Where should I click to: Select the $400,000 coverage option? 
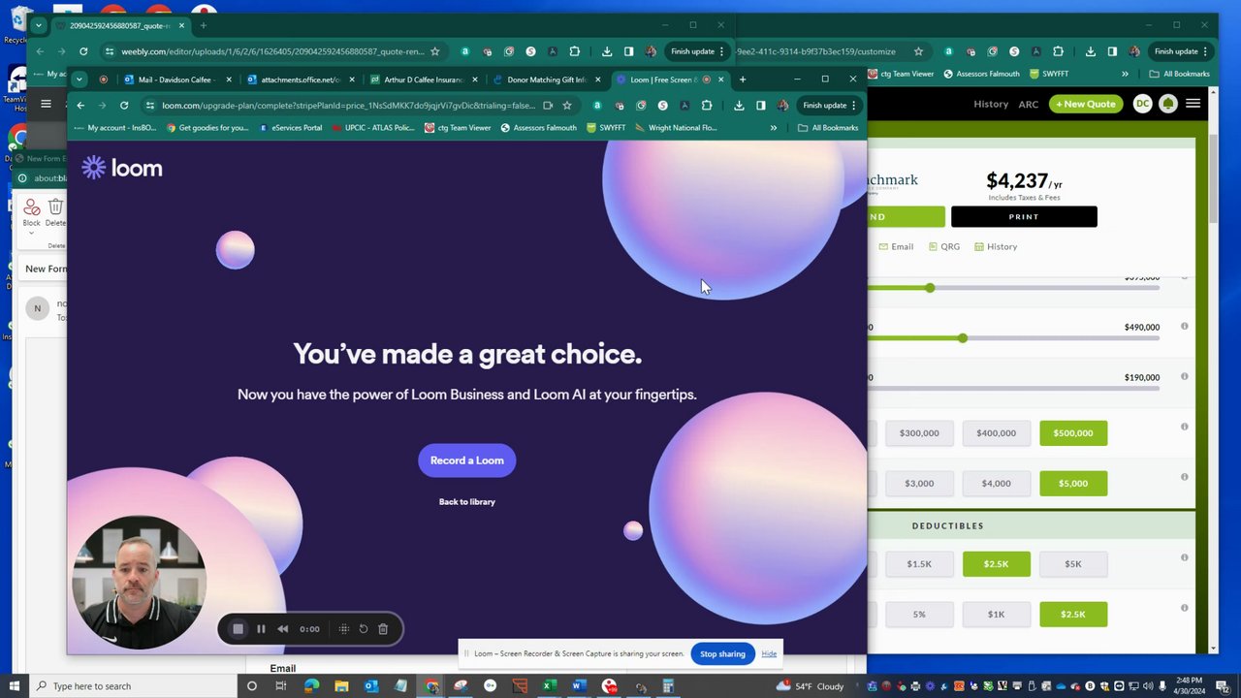[996, 433]
